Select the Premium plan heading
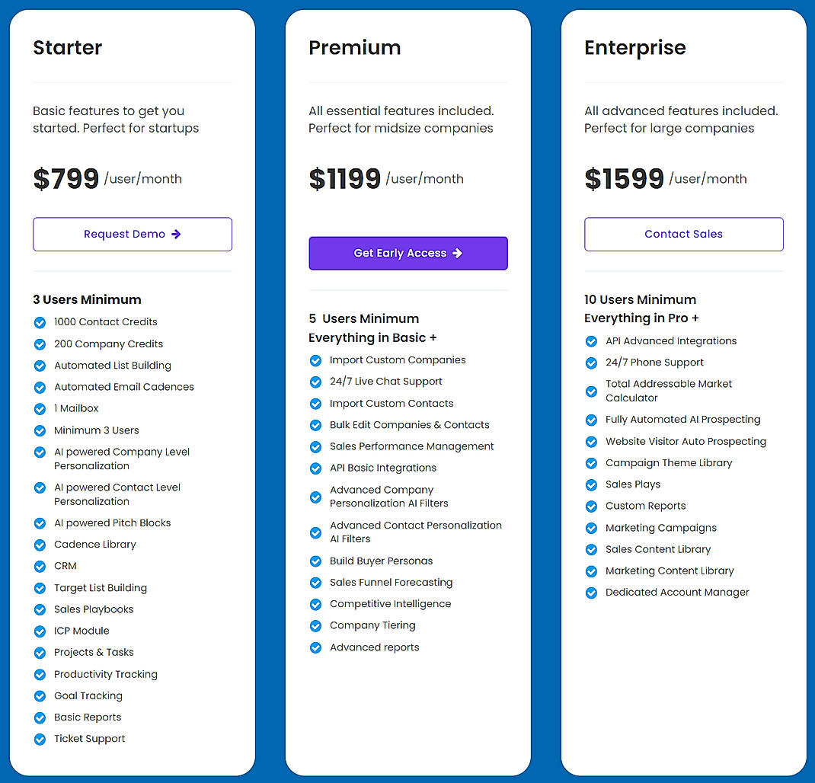 click(x=355, y=47)
